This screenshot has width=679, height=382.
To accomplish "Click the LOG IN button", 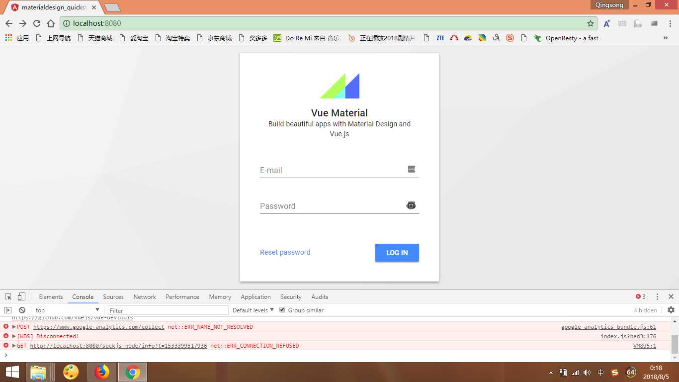I will (397, 253).
